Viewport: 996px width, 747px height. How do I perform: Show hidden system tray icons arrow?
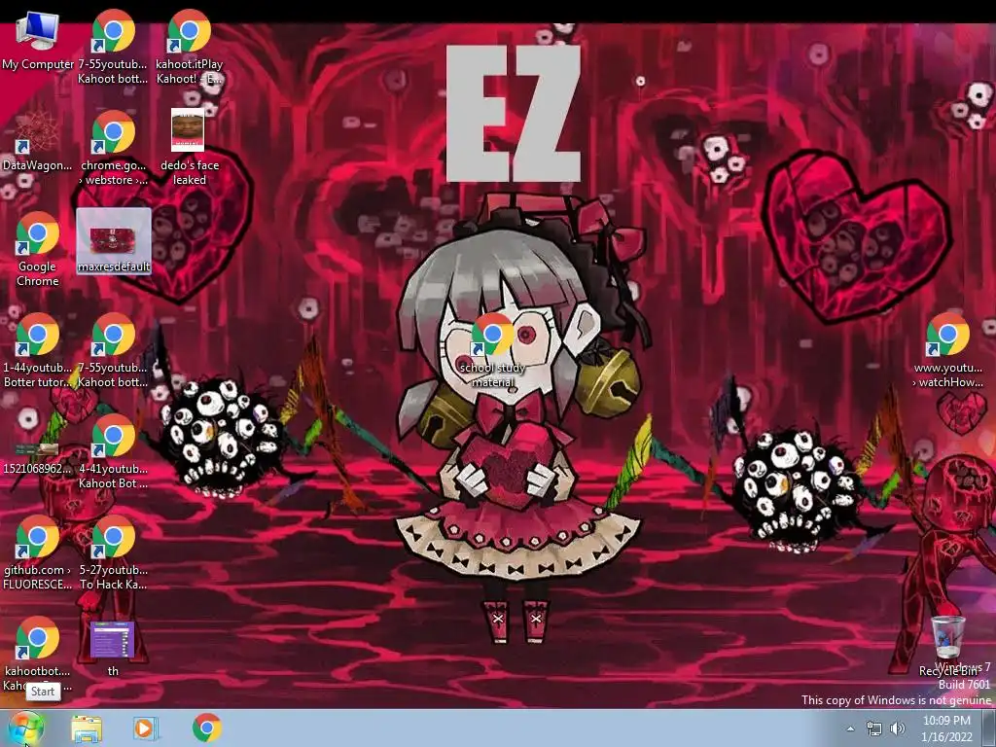pos(850,729)
